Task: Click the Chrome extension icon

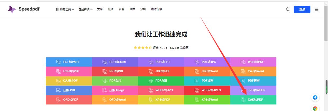Action: 315,108
